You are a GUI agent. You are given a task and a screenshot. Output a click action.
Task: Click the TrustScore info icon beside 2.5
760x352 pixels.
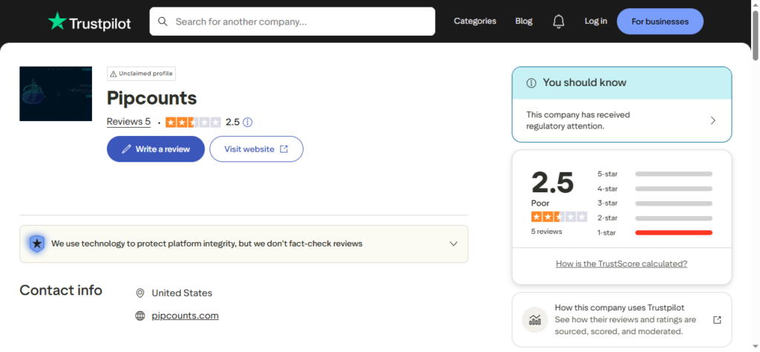(x=248, y=122)
